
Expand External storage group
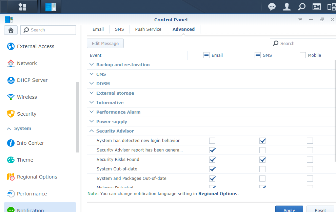coord(92,93)
